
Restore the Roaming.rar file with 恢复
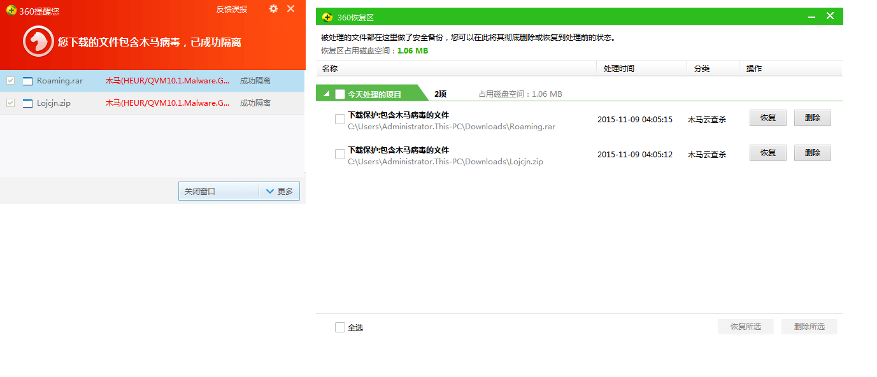coord(768,118)
